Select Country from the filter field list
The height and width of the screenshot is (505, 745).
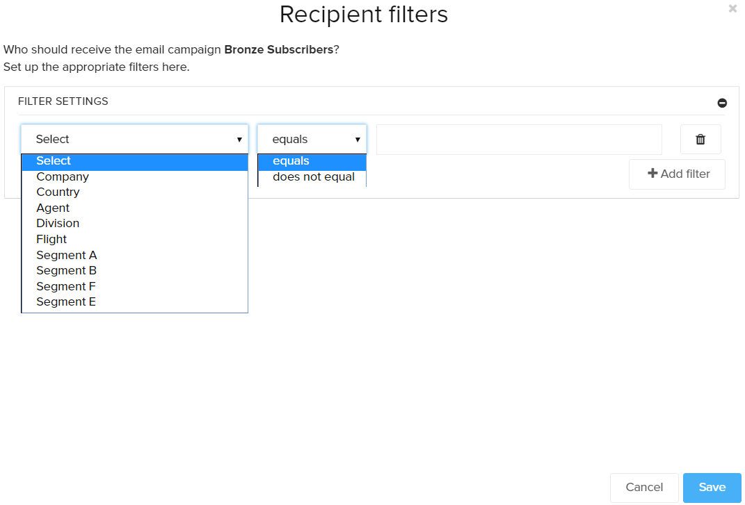pyautogui.click(x=58, y=192)
